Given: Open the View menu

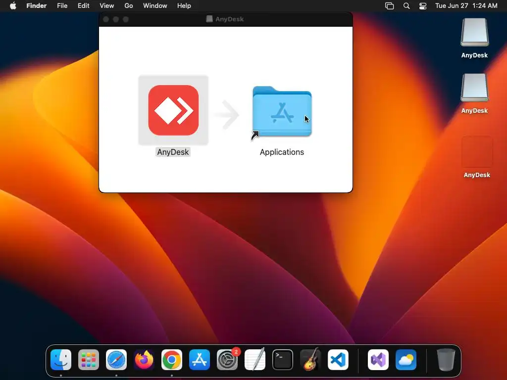Looking at the screenshot, I should click(x=107, y=6).
